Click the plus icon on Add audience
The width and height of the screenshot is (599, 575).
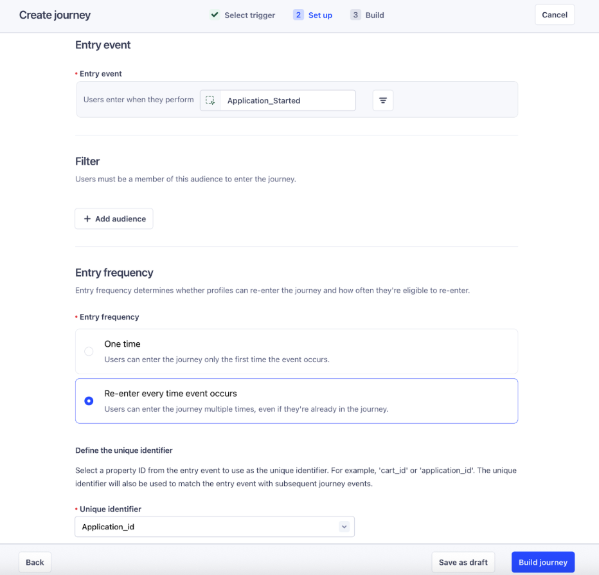pyautogui.click(x=87, y=219)
